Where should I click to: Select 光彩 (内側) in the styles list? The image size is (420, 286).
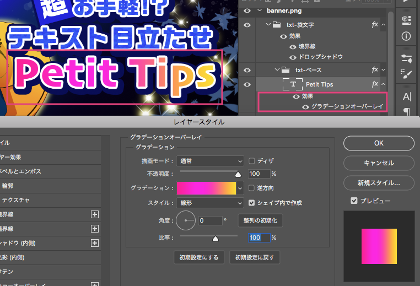click(x=50, y=257)
